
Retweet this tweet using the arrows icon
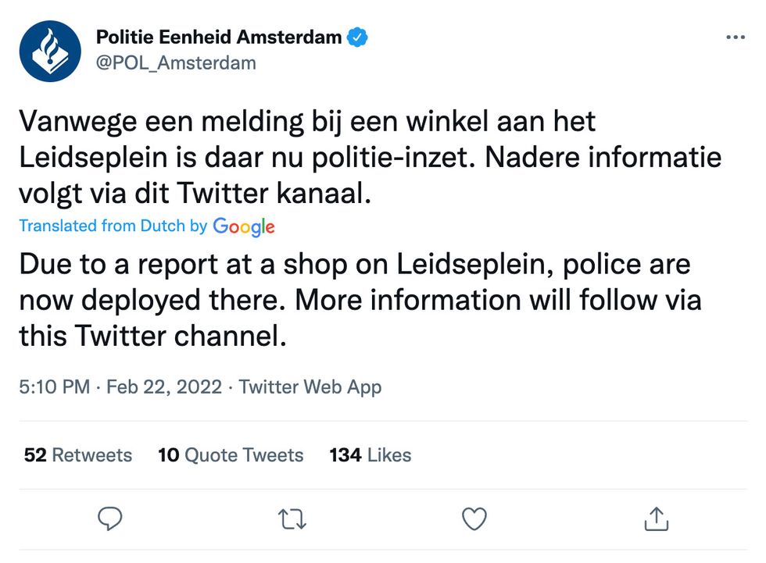click(x=292, y=518)
